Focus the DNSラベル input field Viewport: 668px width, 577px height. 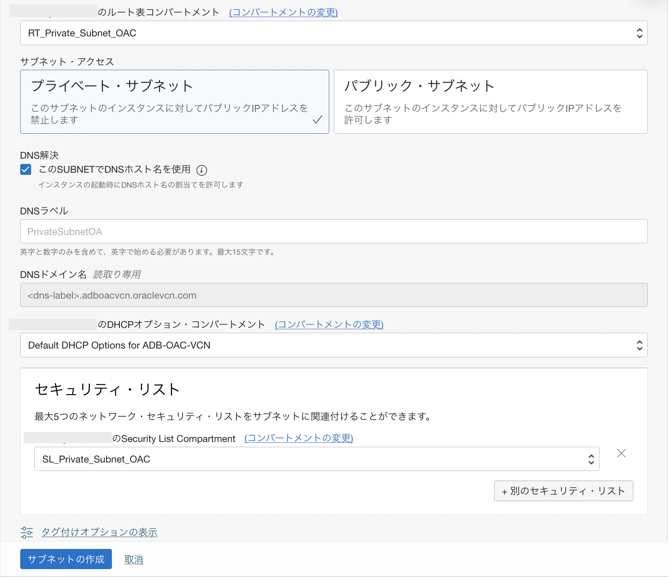click(x=334, y=232)
